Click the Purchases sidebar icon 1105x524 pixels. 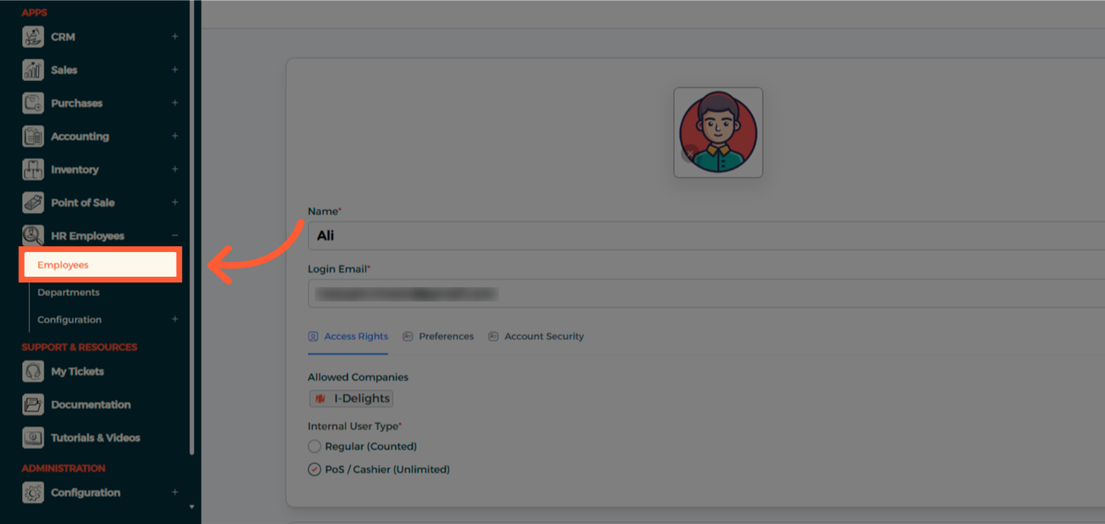(x=33, y=103)
